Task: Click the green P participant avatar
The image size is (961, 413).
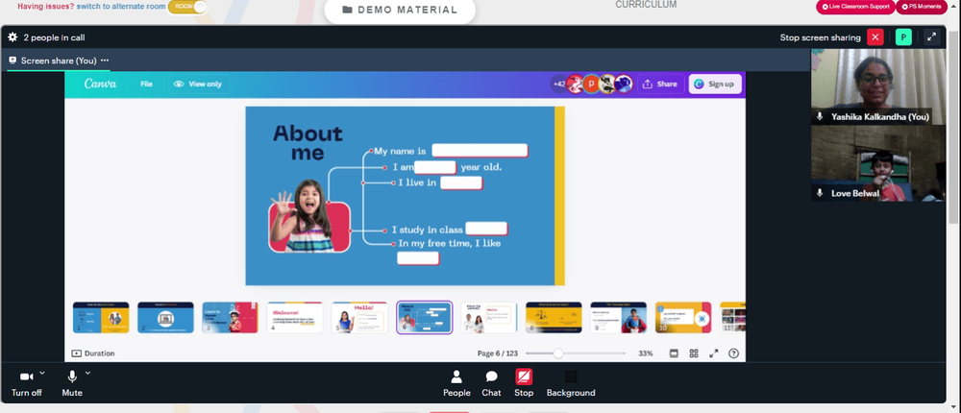Action: (903, 37)
